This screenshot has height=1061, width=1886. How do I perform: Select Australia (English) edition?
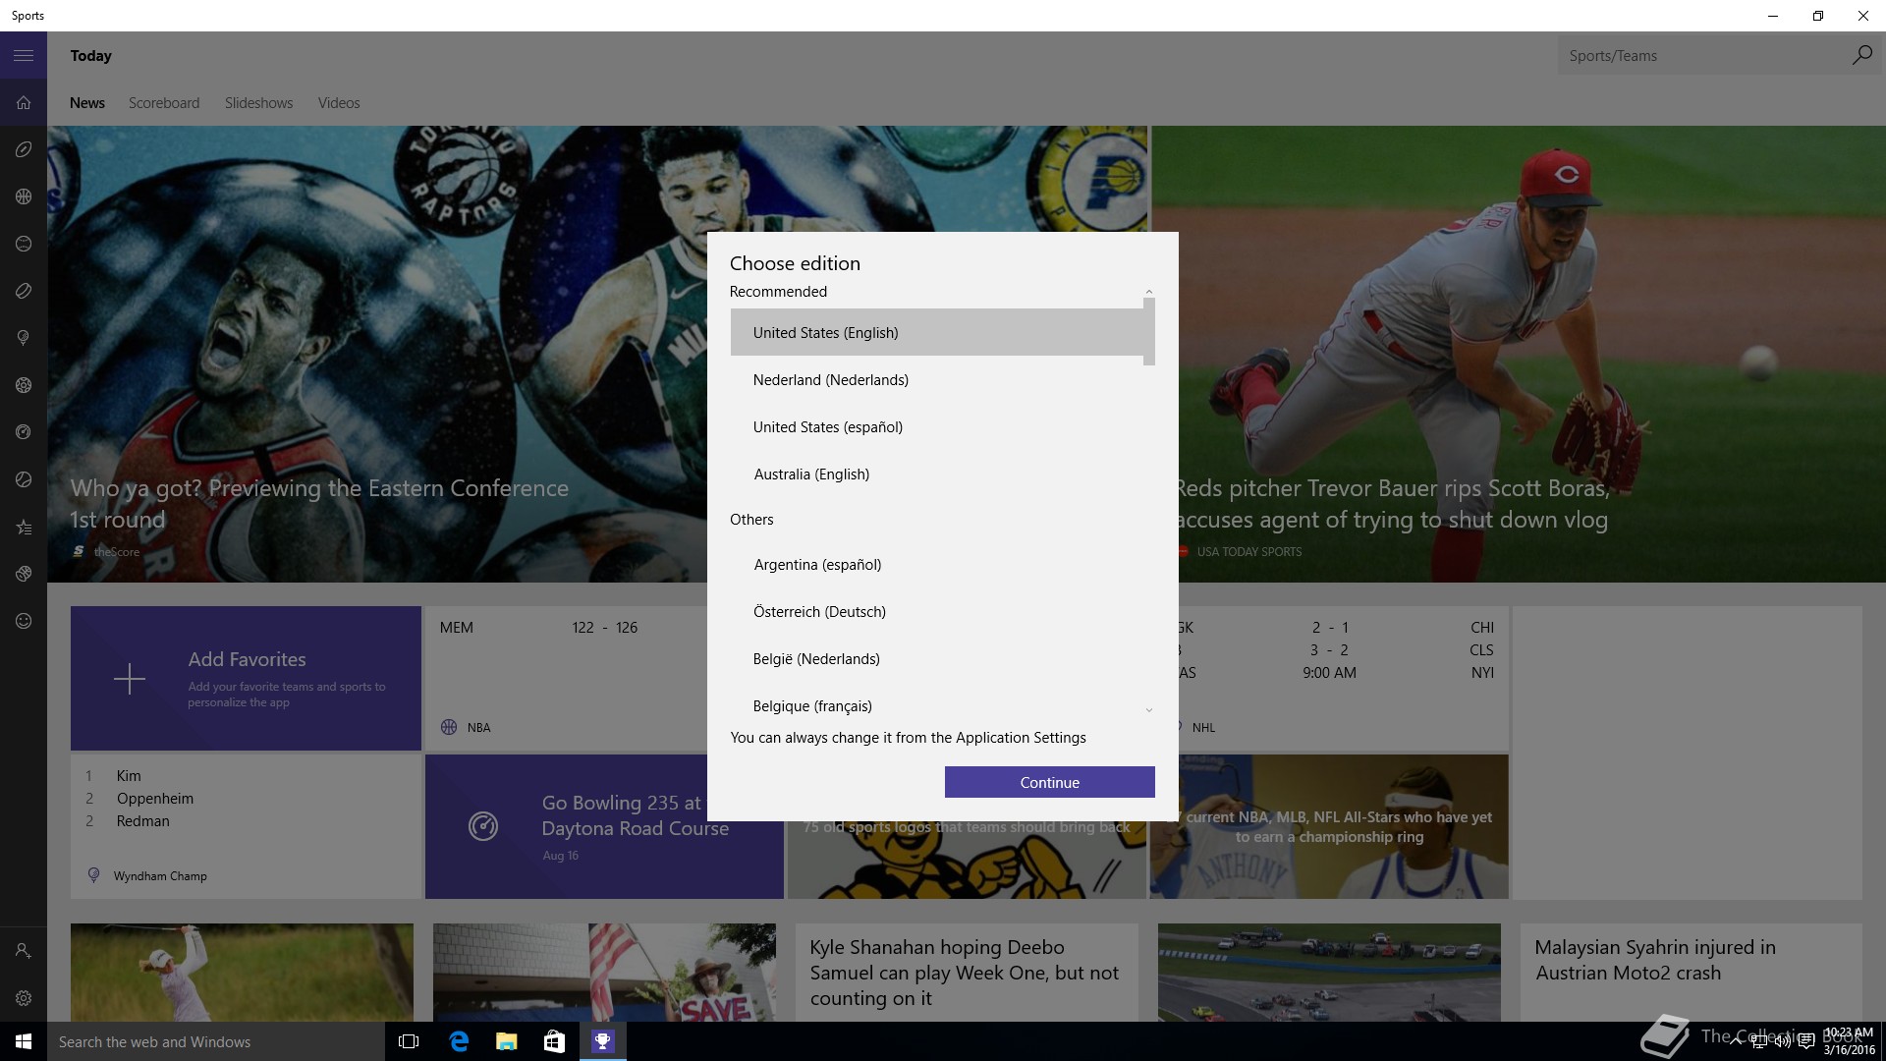pos(937,474)
